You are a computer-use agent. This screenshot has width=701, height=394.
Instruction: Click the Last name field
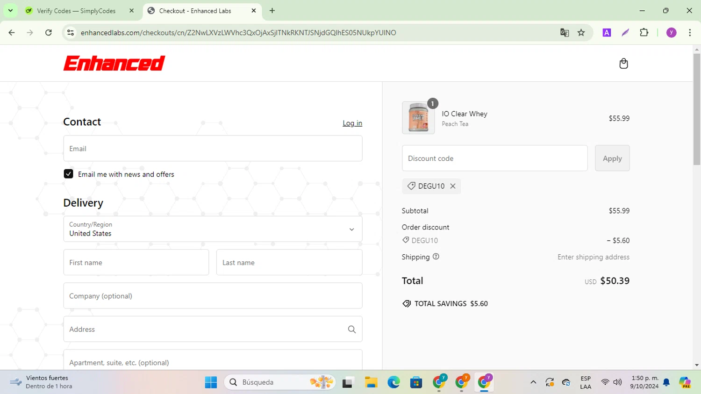289,263
